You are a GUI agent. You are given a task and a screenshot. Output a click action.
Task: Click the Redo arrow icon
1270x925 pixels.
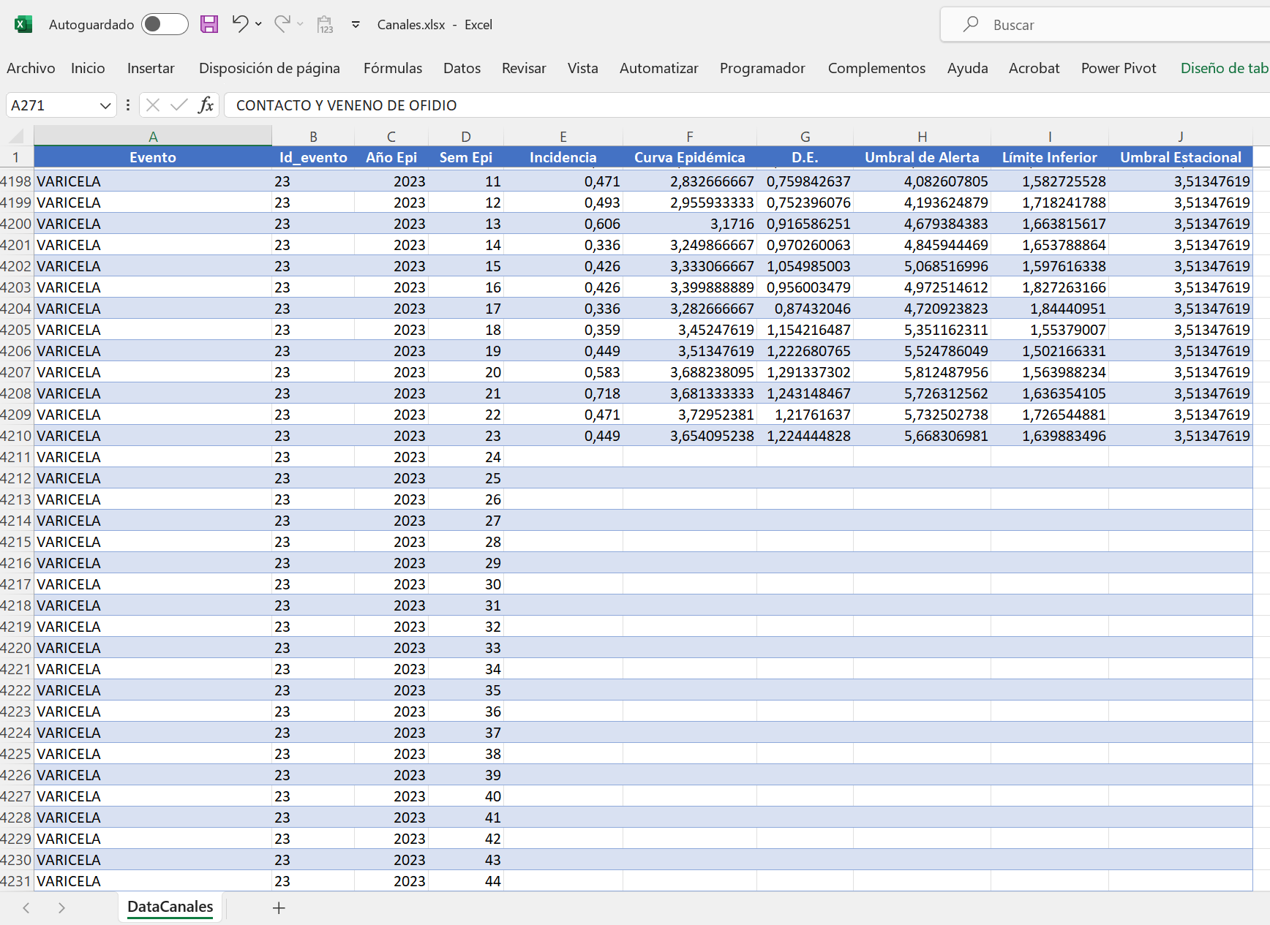[282, 24]
